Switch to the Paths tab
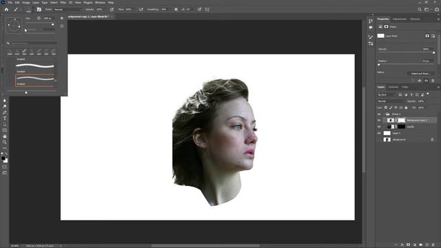The width and height of the screenshot is (441, 248). coord(405,87)
